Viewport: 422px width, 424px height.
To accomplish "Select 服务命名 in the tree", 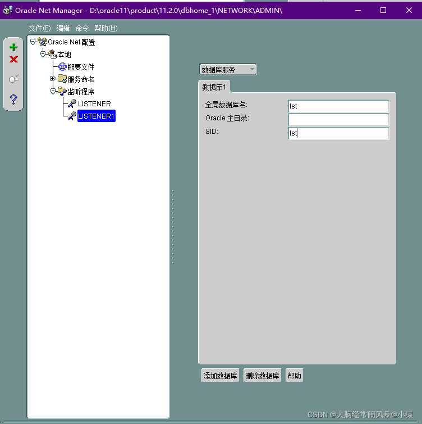I will [81, 79].
